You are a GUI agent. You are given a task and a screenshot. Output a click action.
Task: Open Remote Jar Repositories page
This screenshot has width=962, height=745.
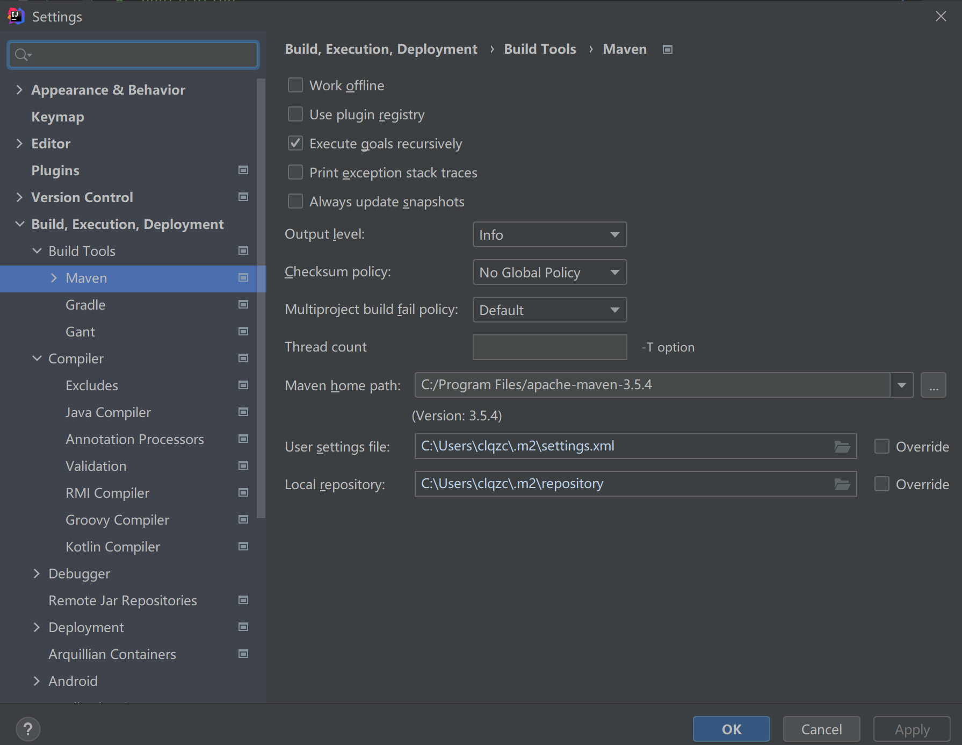click(x=122, y=600)
